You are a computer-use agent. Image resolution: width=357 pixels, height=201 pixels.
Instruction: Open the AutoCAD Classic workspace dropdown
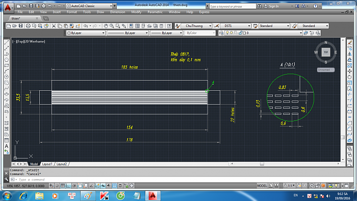pos(90,6)
